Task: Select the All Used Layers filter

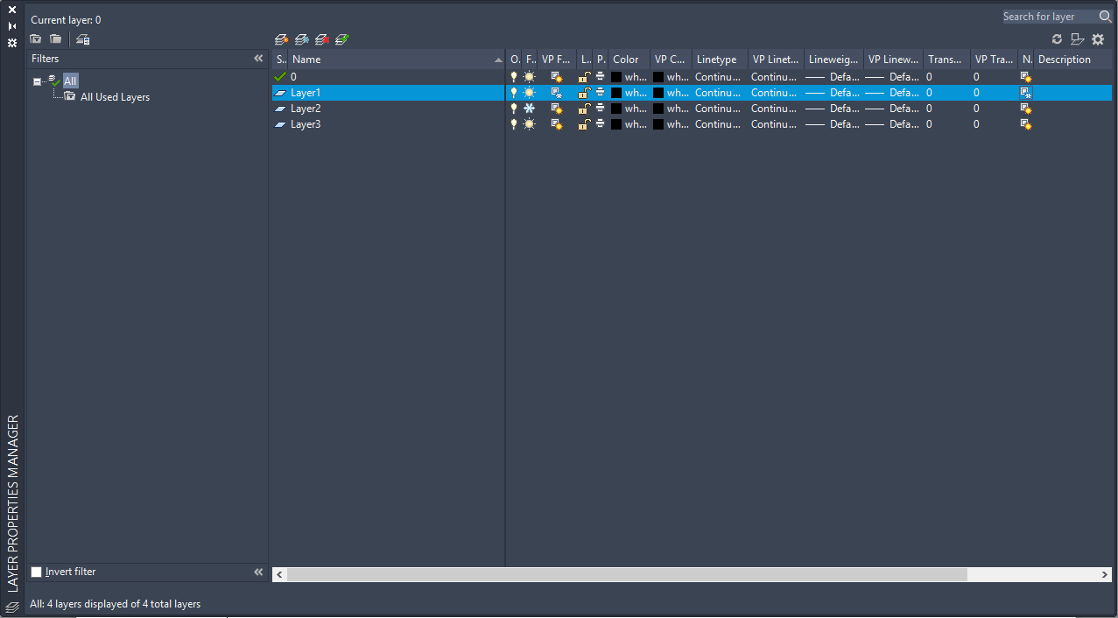Action: pyautogui.click(x=113, y=96)
